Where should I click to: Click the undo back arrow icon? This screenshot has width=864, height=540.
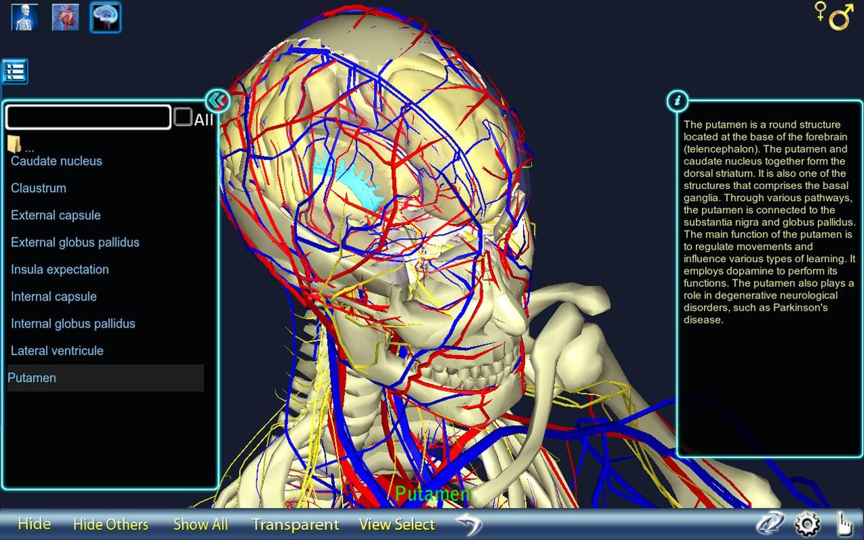click(469, 523)
